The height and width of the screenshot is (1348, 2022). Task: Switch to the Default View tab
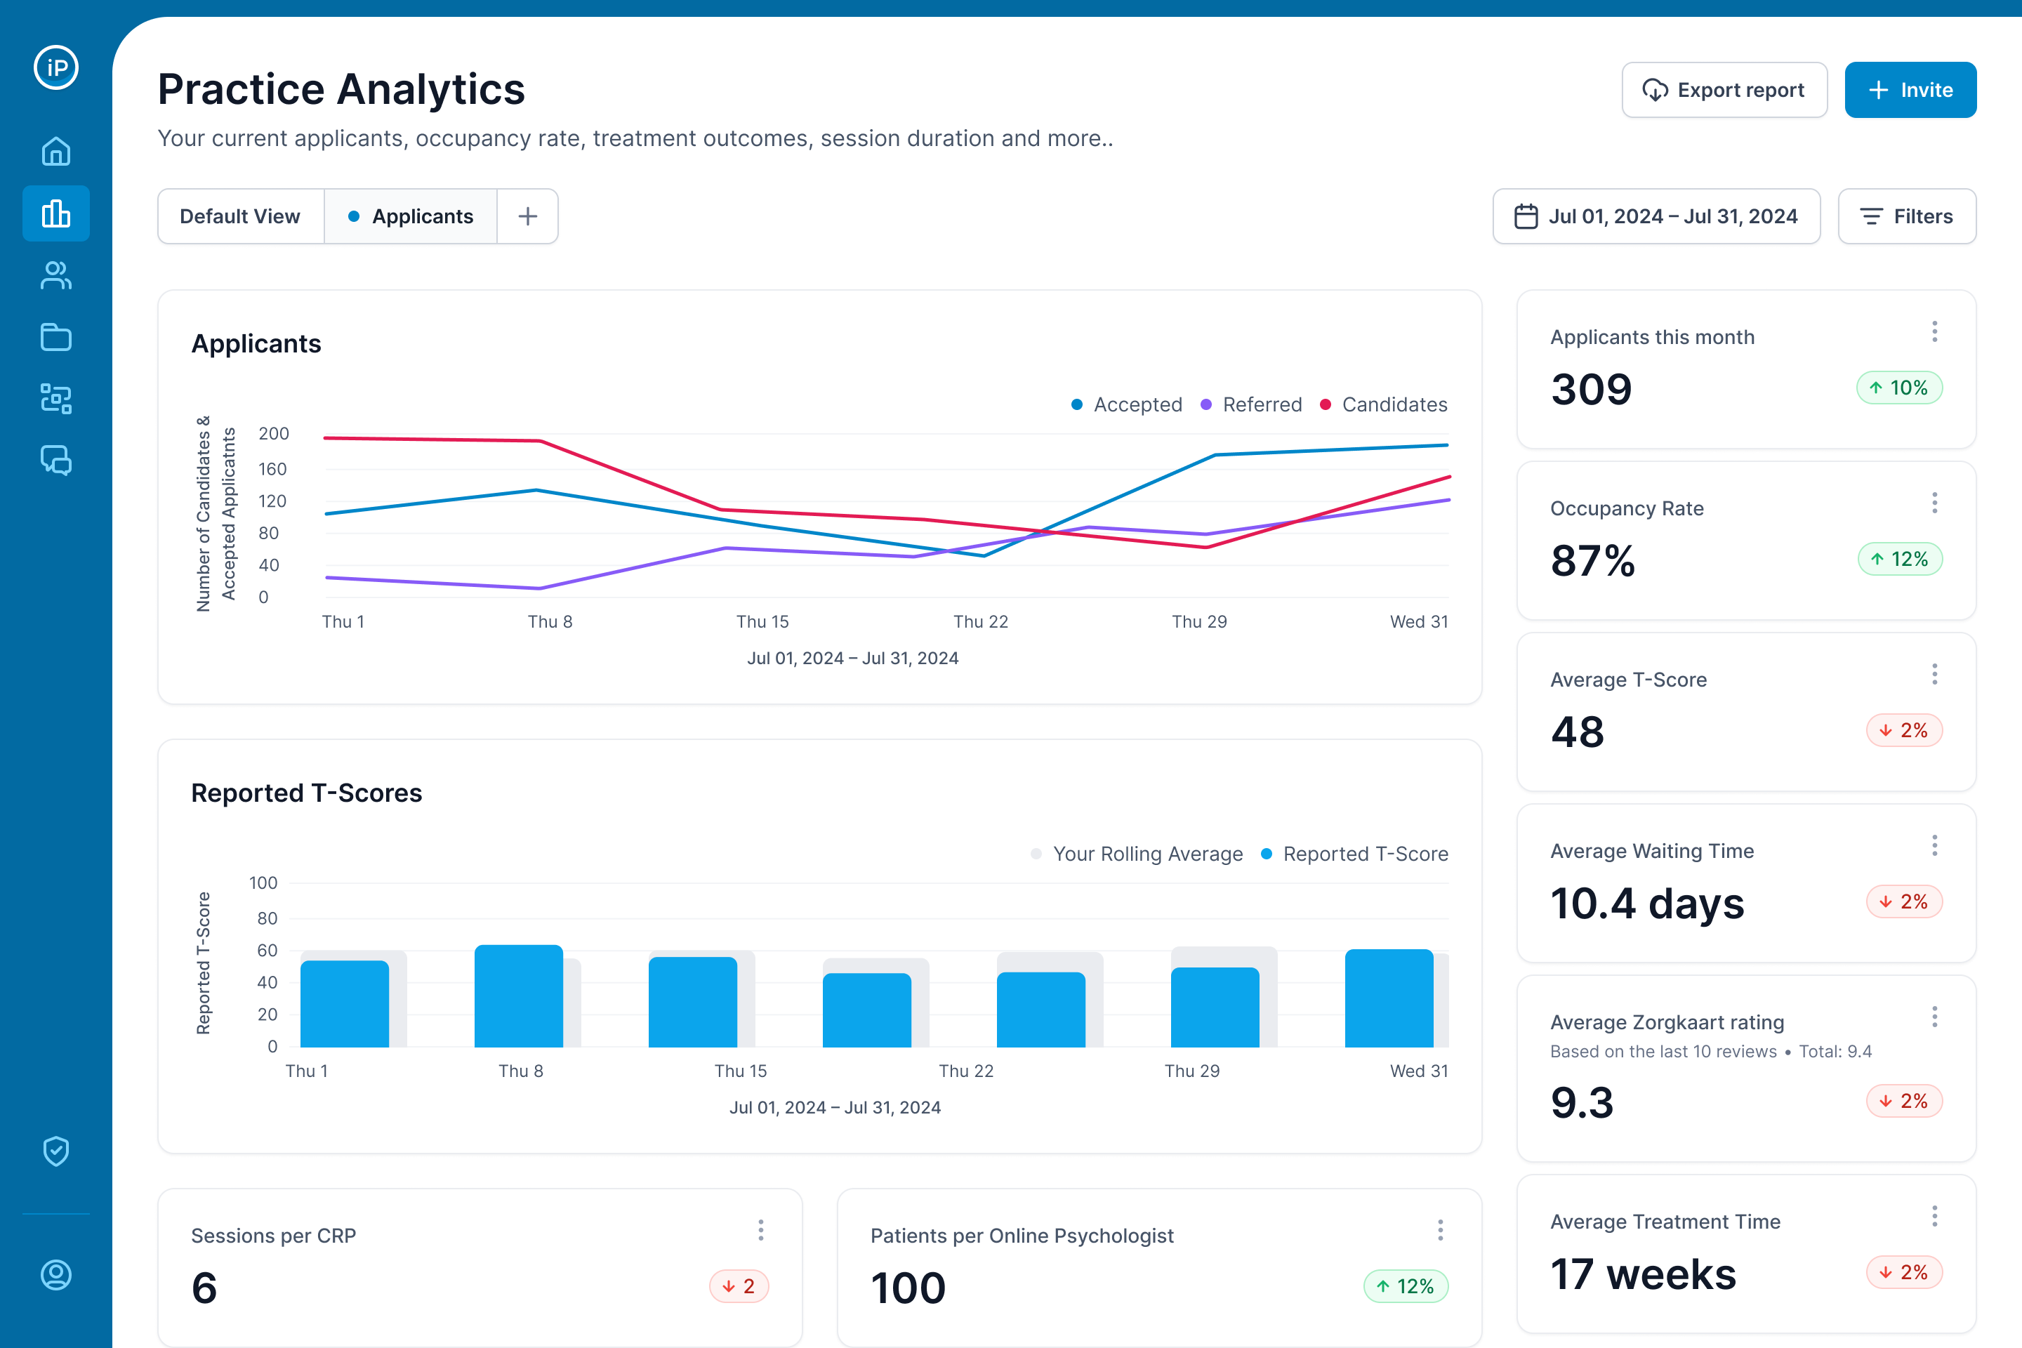pyautogui.click(x=240, y=217)
